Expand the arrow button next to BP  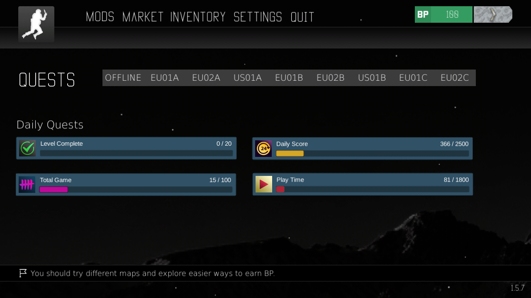coord(493,14)
